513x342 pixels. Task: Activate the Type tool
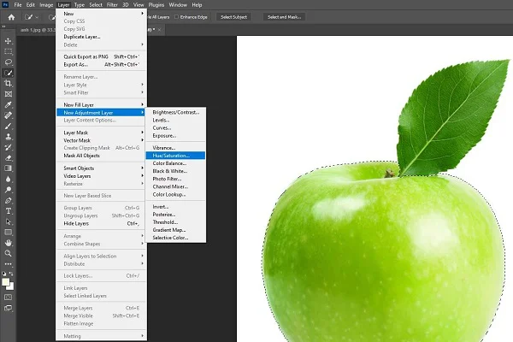click(x=9, y=210)
